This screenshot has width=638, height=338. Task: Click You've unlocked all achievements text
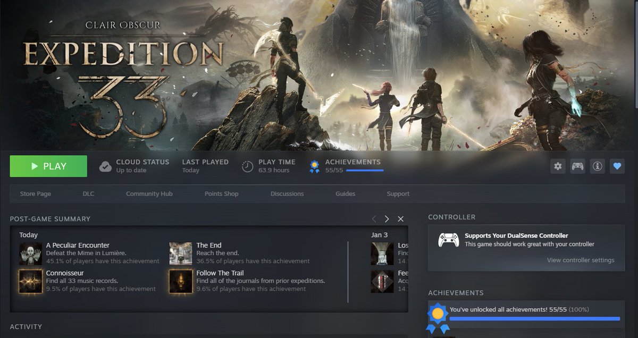pos(519,309)
